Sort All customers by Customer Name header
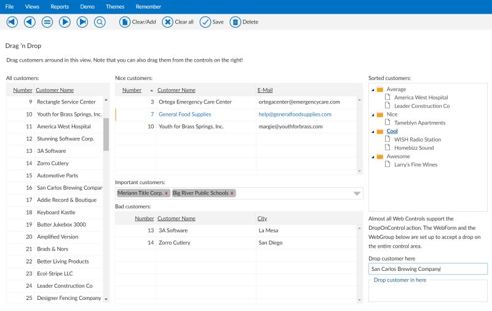The image size is (492, 311). pos(55,90)
